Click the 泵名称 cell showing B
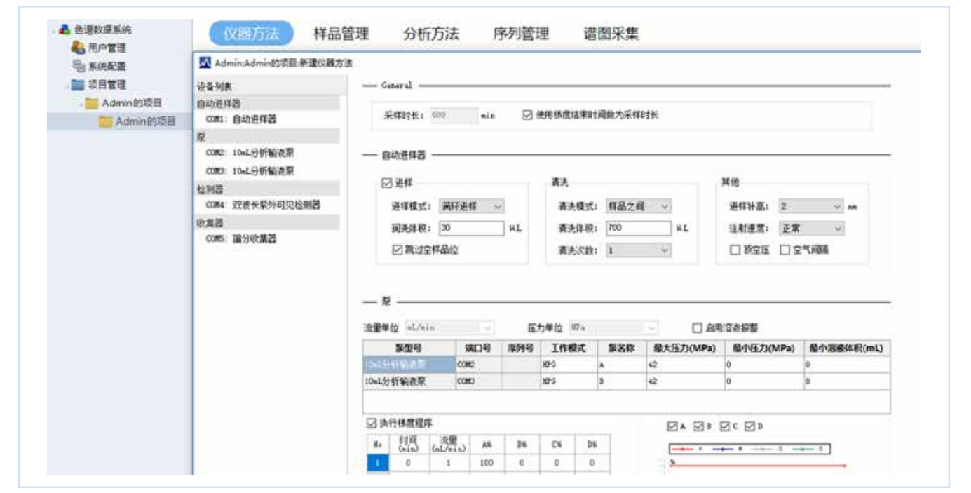This screenshot has width=971, height=493. [620, 381]
